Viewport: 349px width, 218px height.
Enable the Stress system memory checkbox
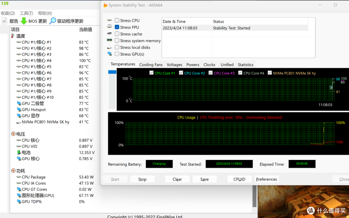click(117, 40)
